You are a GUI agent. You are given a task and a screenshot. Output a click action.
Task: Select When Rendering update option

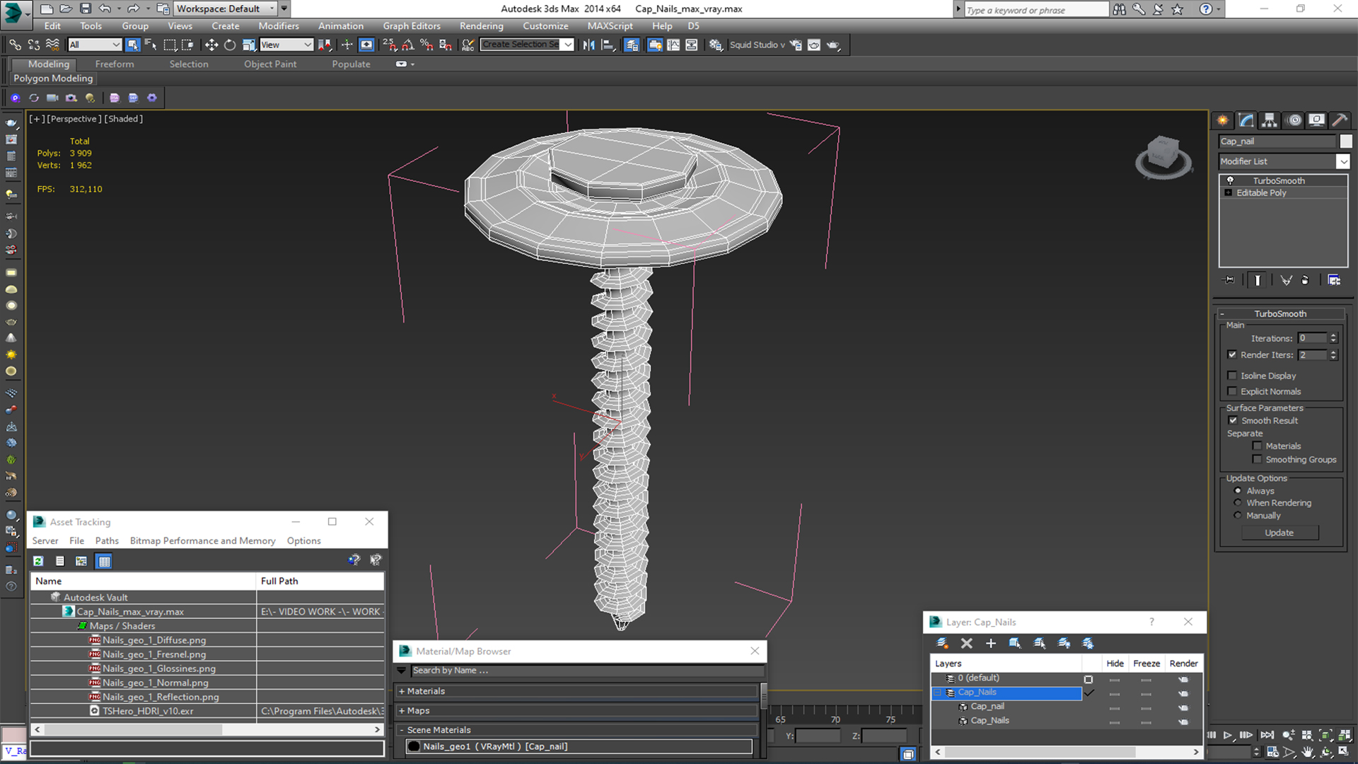[1238, 502]
